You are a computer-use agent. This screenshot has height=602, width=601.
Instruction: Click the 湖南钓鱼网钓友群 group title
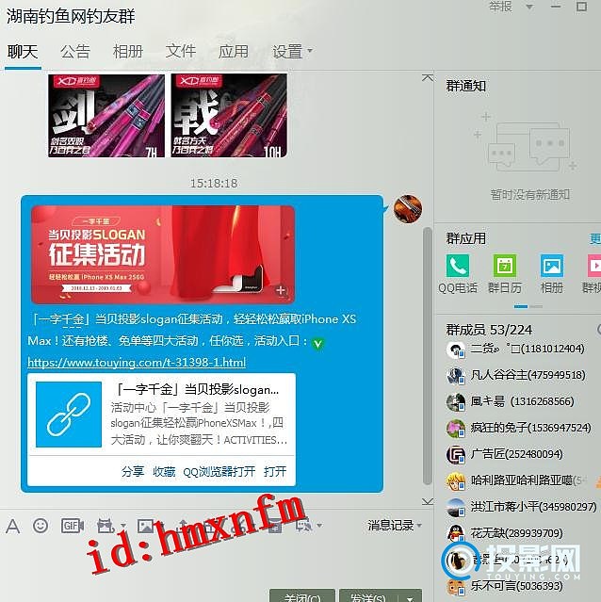[x=71, y=16]
